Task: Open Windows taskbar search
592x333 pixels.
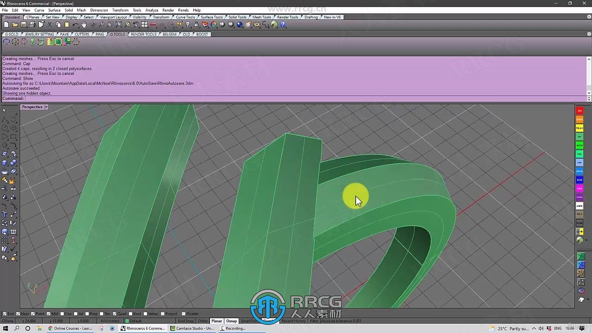Action: pos(17,328)
